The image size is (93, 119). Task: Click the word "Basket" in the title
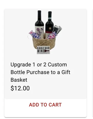(x=19, y=80)
